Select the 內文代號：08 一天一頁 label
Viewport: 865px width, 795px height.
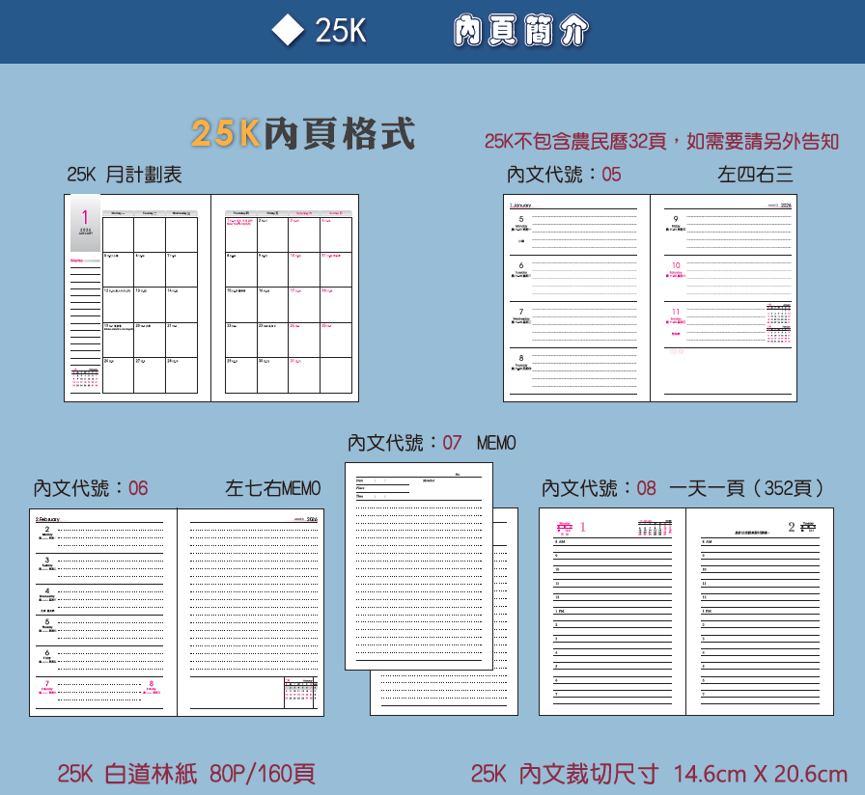point(684,488)
